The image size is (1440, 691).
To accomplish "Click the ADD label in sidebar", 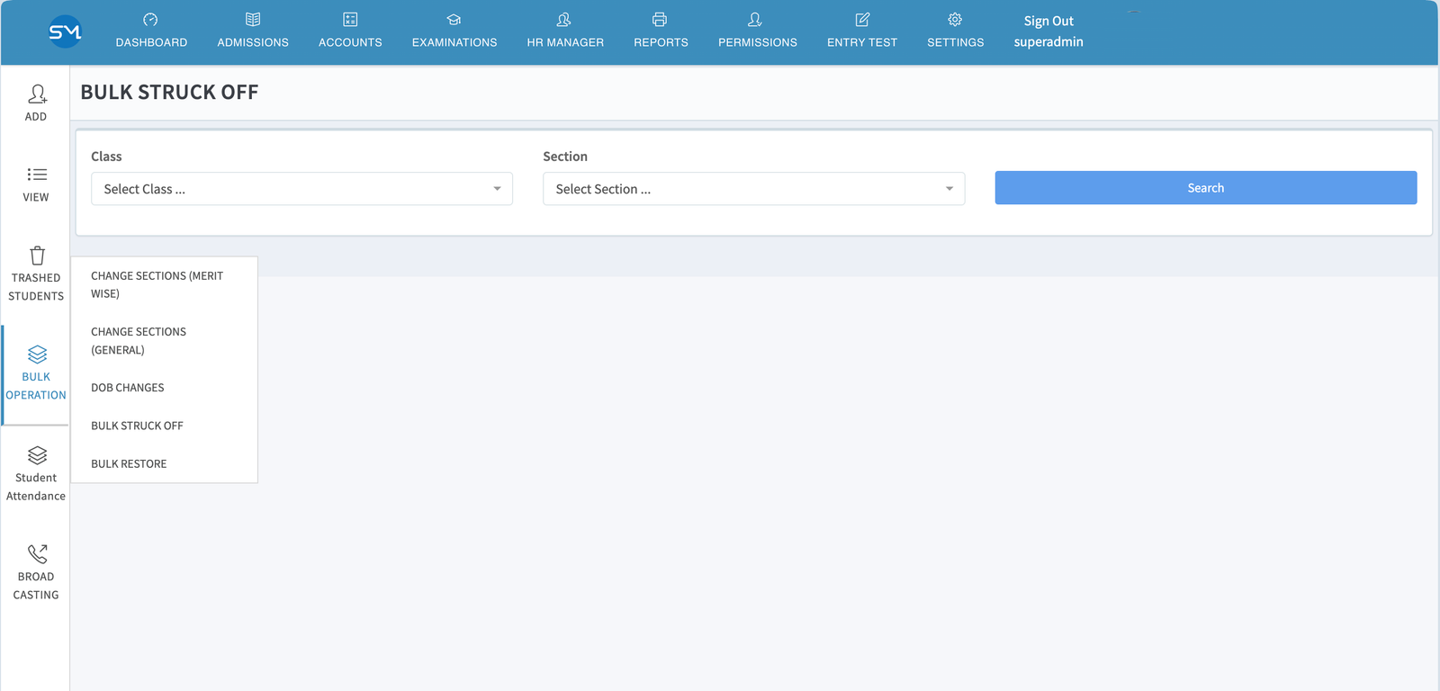I will coord(36,117).
